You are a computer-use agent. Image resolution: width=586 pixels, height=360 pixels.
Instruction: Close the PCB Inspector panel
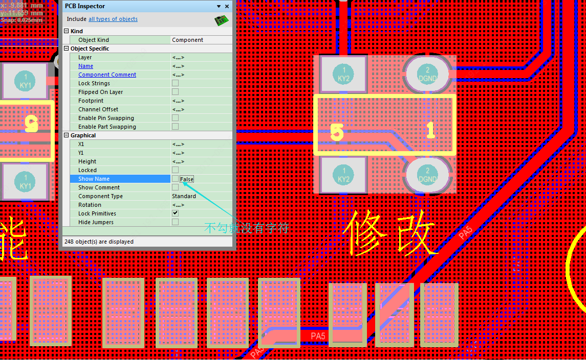tap(227, 7)
